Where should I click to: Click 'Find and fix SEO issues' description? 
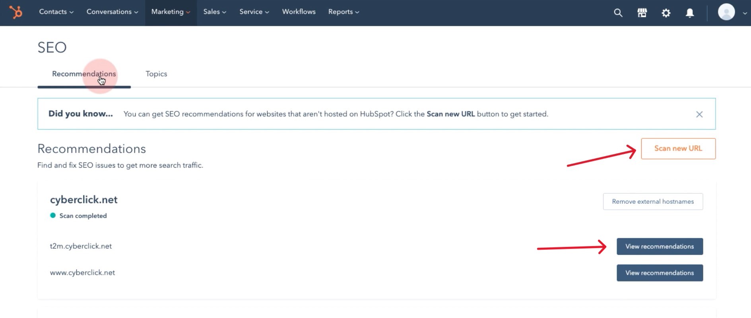point(120,165)
